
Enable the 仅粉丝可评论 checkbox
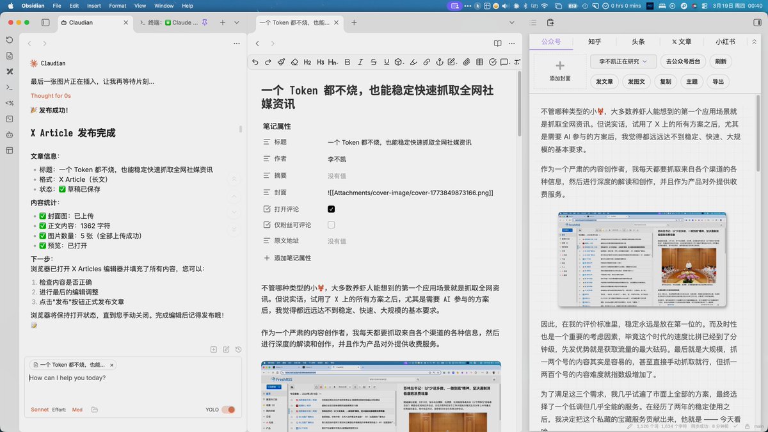(x=331, y=225)
